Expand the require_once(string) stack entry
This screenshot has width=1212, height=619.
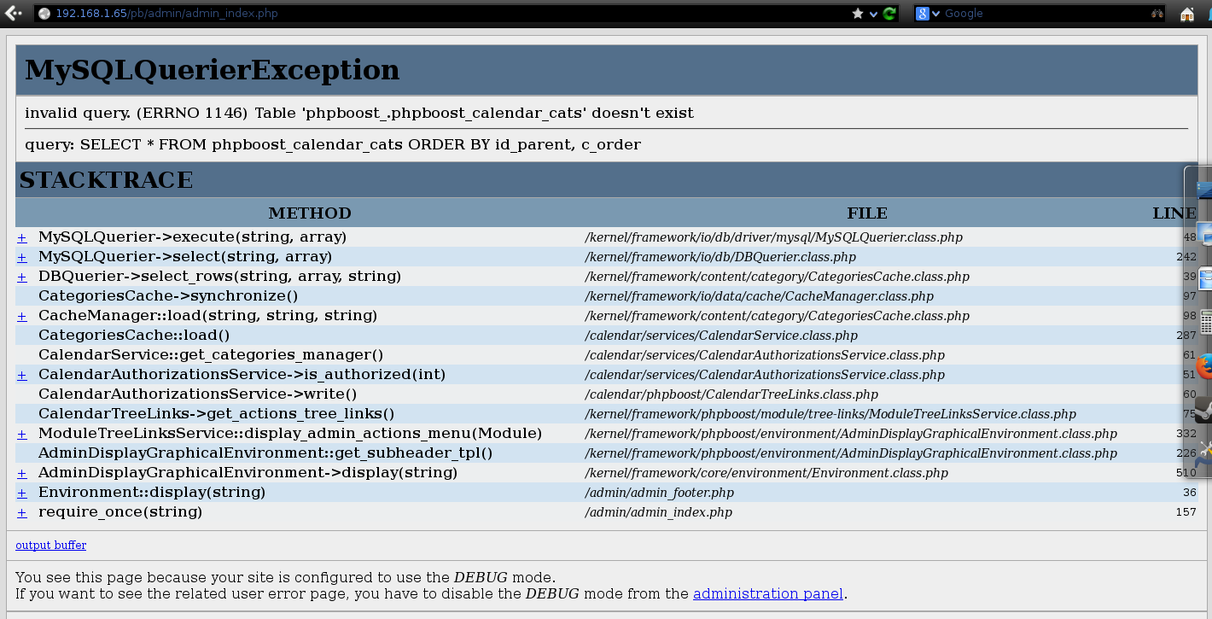tap(22, 512)
